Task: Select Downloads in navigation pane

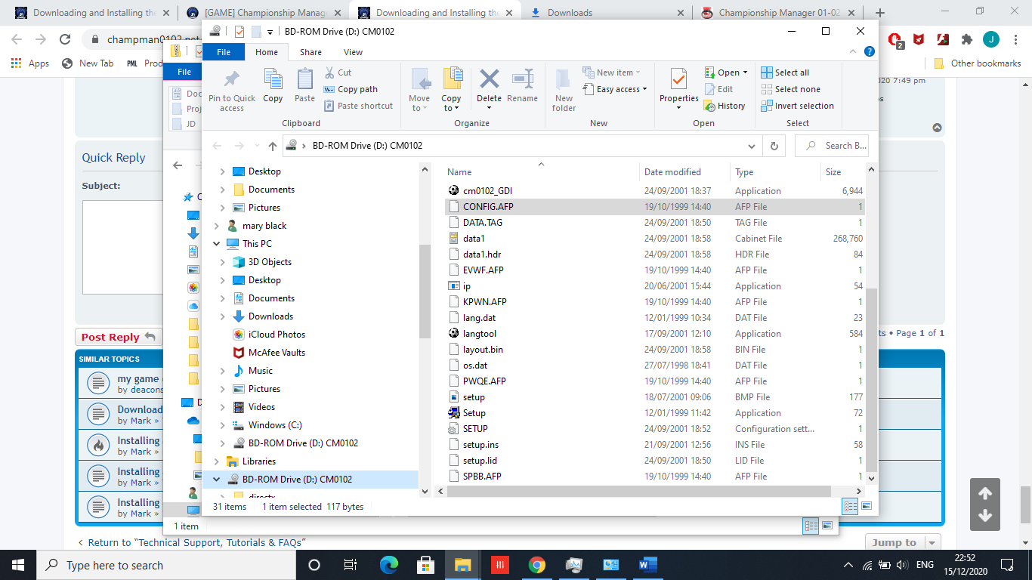Action: (x=270, y=316)
